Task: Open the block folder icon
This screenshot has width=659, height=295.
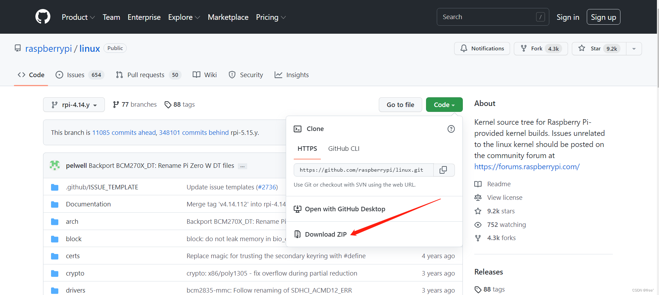Action: tap(55, 239)
